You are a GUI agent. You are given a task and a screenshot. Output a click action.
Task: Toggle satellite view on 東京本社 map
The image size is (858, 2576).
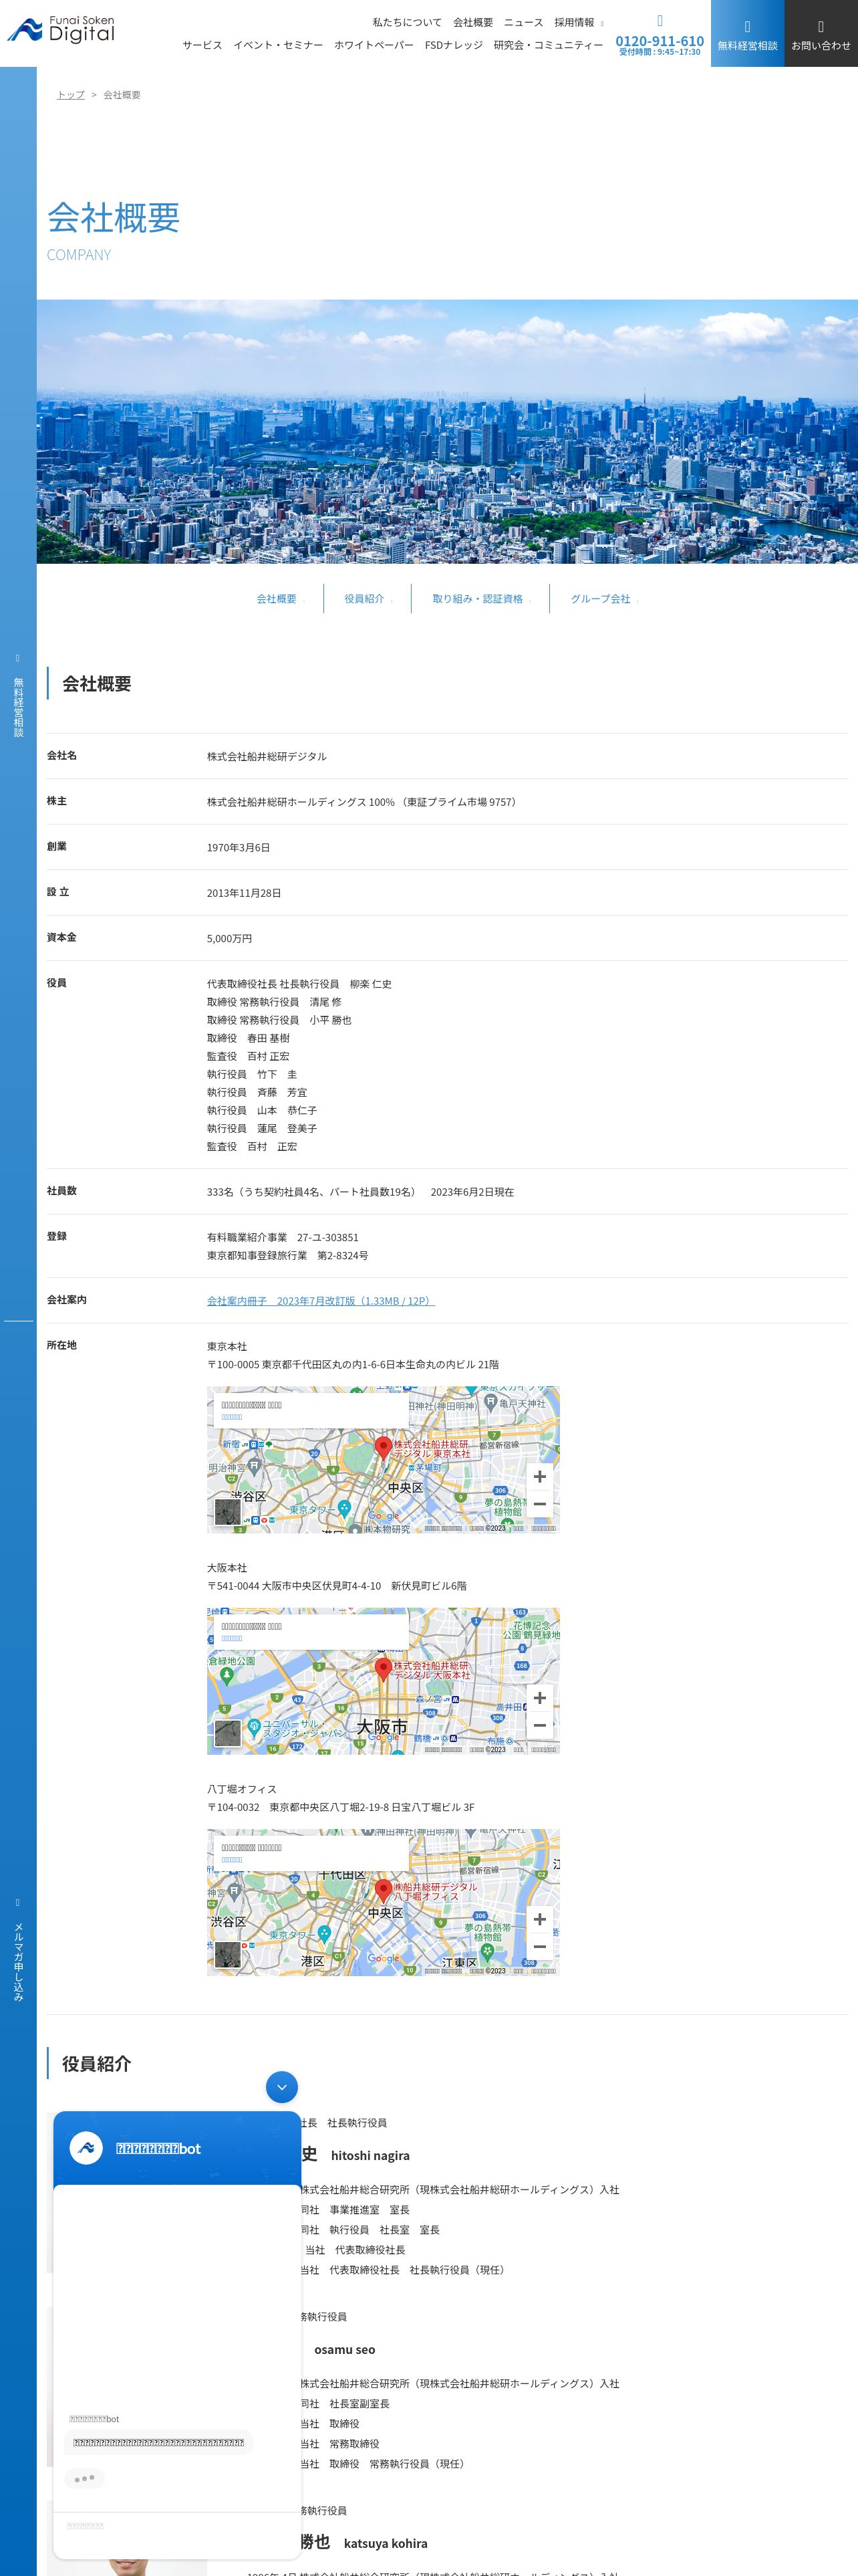click(x=228, y=1512)
